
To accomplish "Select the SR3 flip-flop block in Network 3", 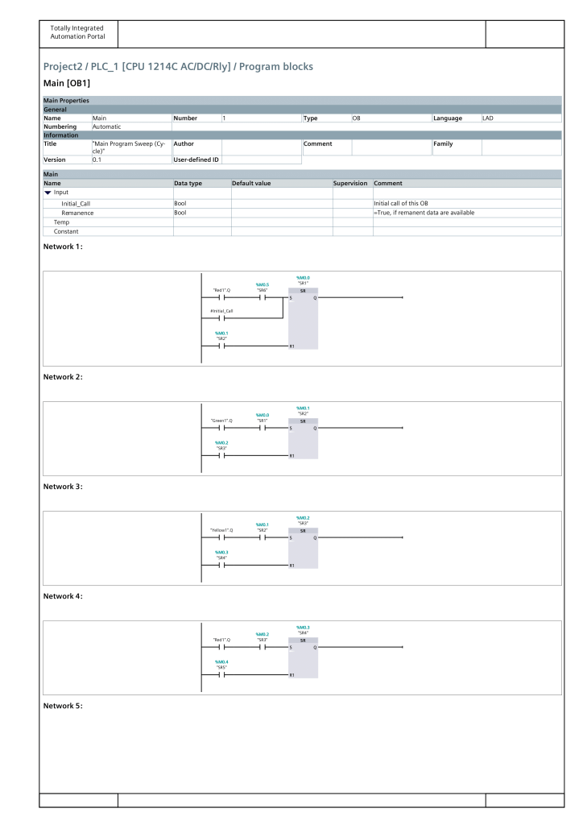I will [303, 548].
